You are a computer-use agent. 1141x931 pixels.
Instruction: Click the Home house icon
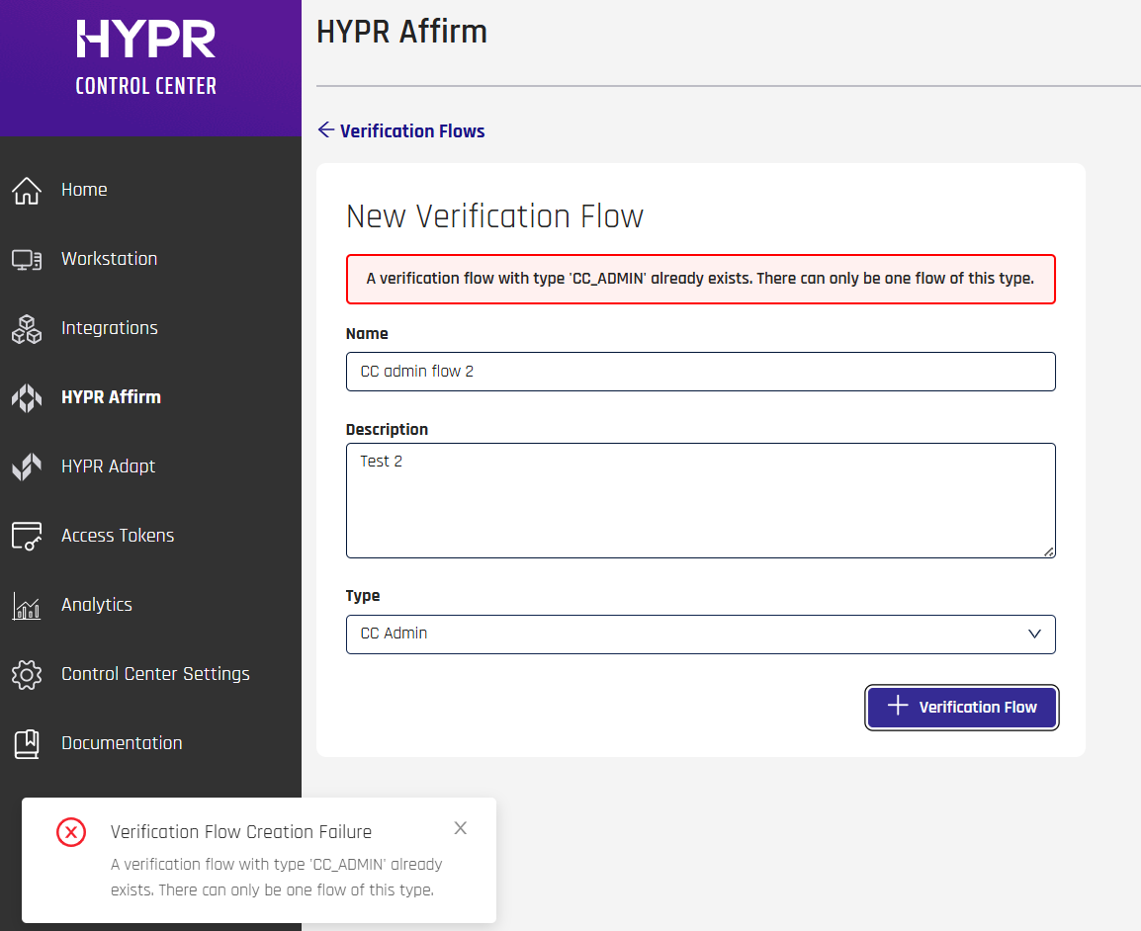click(27, 191)
